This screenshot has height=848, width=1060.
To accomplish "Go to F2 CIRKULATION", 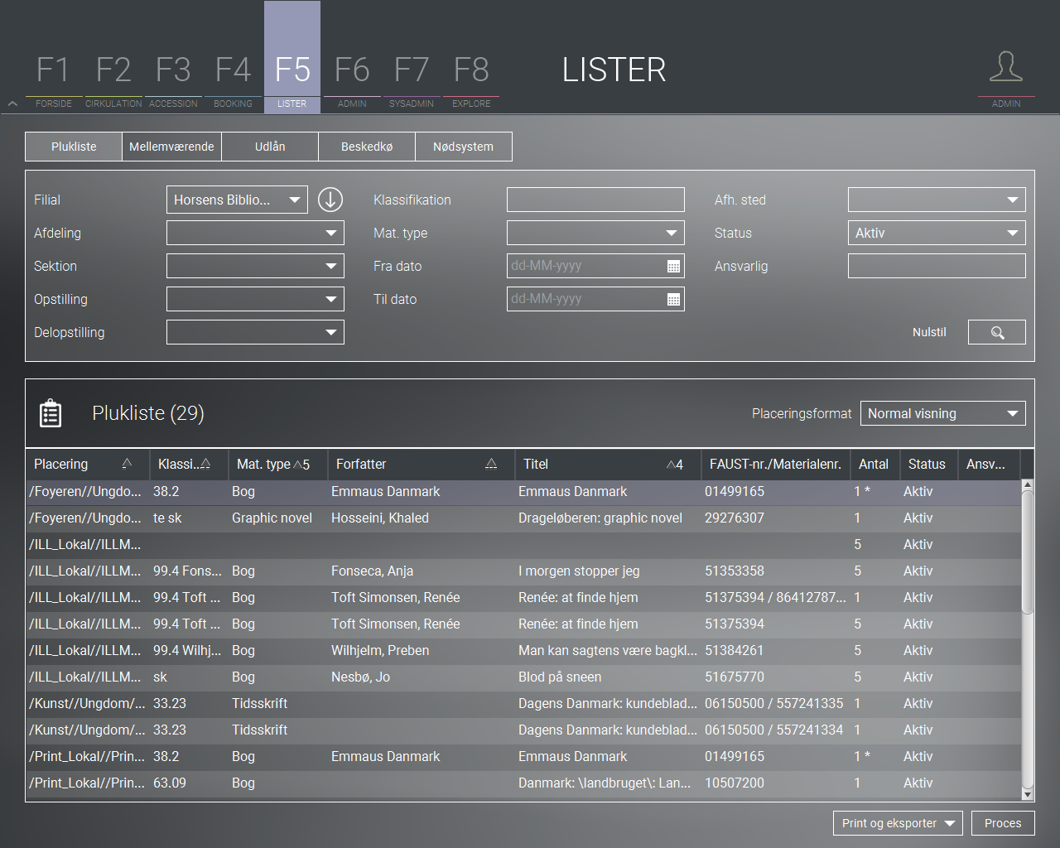I will pos(113,80).
